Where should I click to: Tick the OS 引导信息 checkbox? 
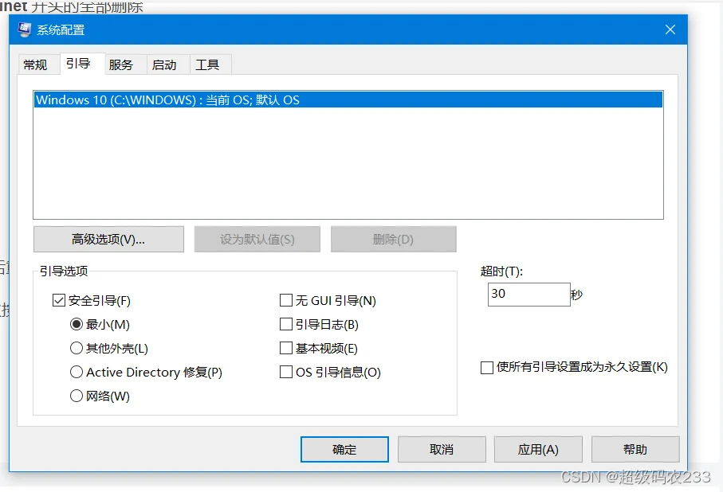(286, 372)
